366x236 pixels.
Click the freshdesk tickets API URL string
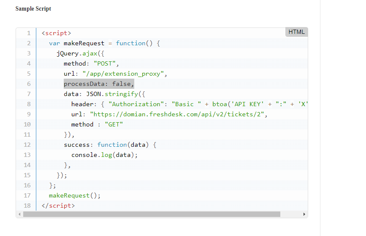click(x=177, y=114)
